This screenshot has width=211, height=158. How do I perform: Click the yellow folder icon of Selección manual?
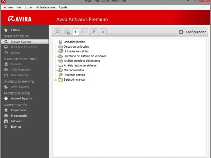coord(61,80)
